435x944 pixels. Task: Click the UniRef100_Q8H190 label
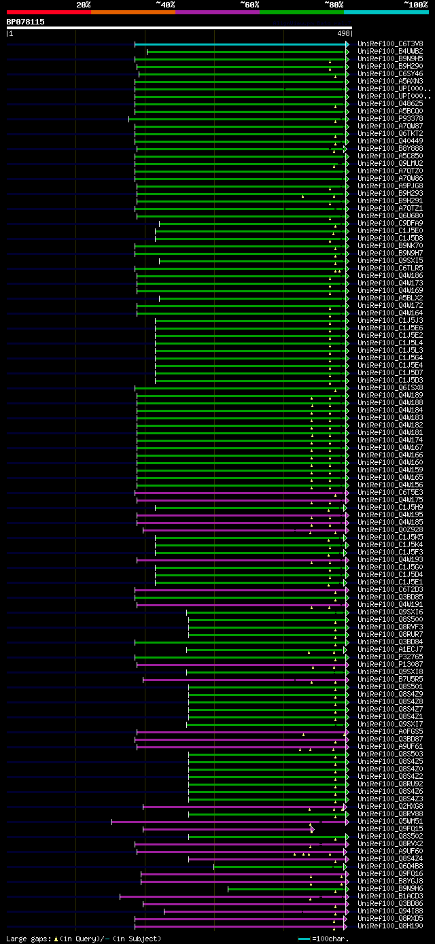click(x=390, y=926)
